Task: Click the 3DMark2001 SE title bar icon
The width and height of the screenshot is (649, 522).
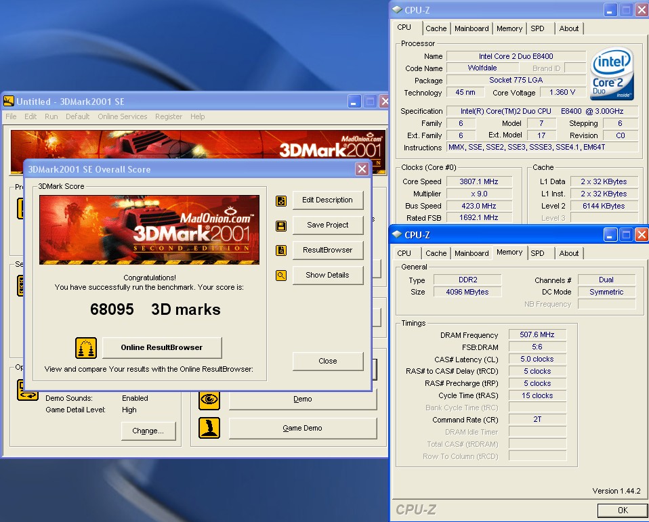Action: 9,102
